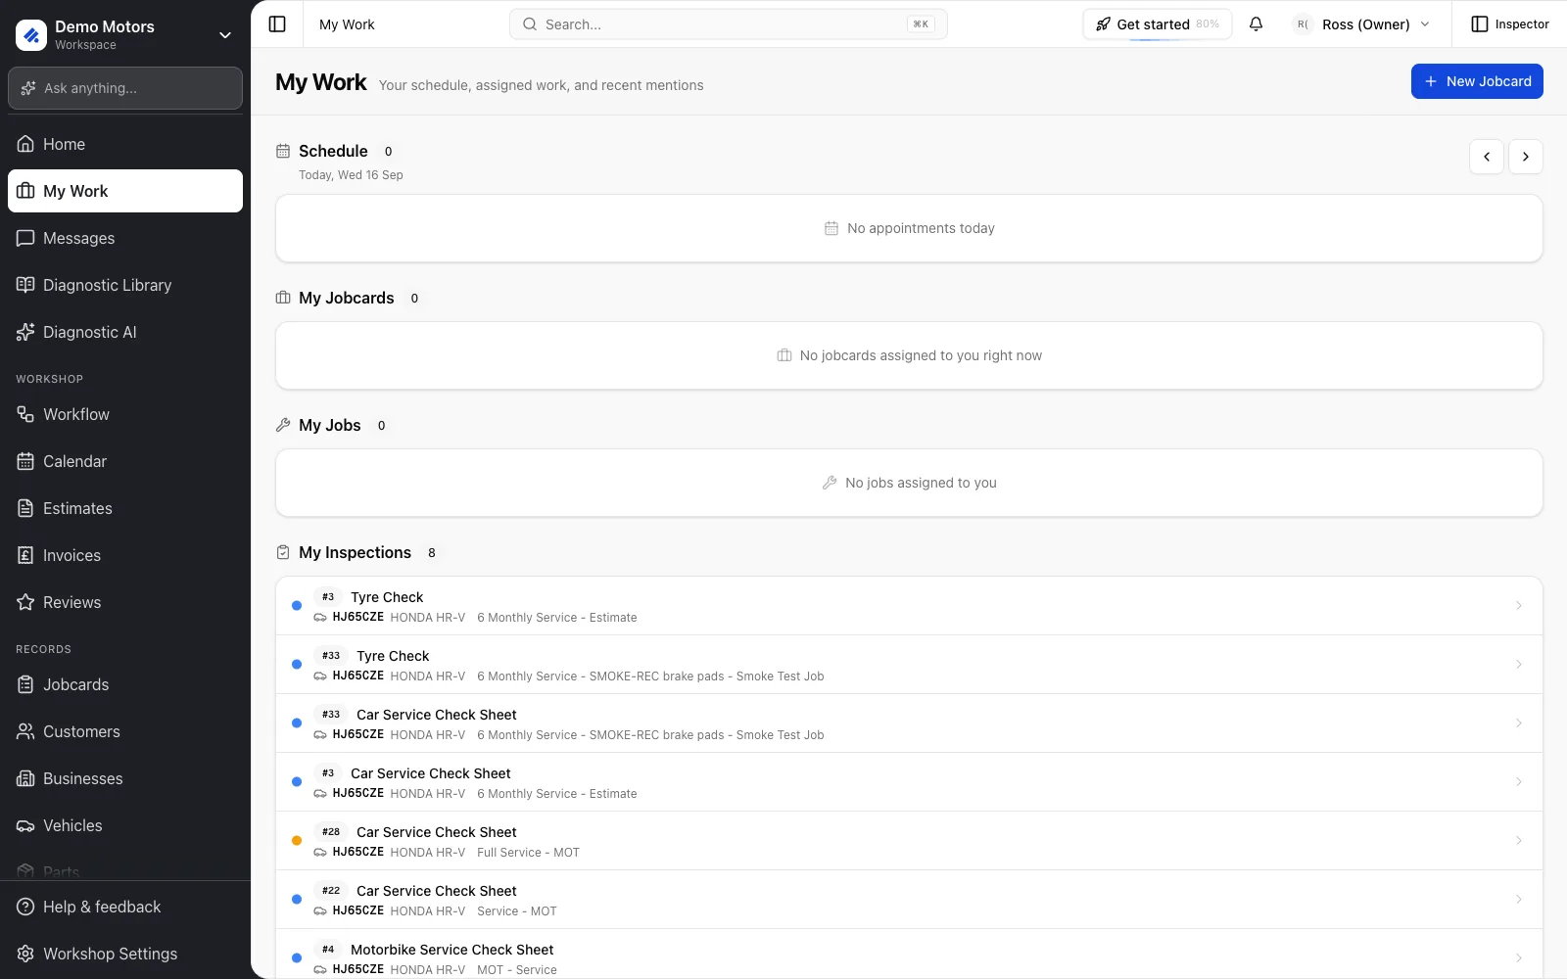Open the Invoices page
Screen dimensions: 1567x979
pos(125,555)
